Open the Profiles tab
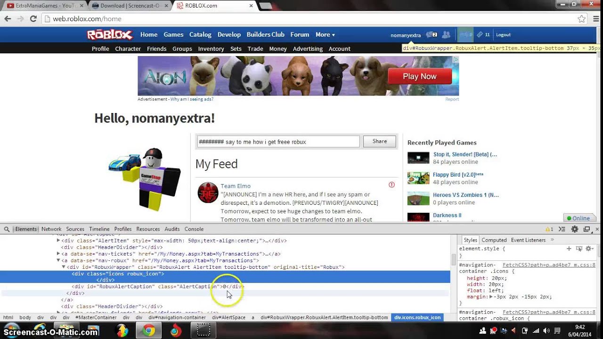Viewport: 603px width, 339px height. tap(123, 229)
